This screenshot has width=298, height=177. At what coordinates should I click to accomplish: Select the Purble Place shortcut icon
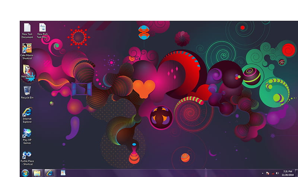coord(27,158)
